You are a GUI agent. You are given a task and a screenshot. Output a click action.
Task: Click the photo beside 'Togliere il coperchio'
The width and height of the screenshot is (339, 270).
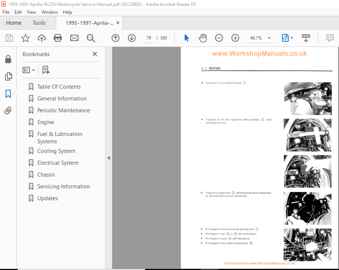(x=308, y=208)
